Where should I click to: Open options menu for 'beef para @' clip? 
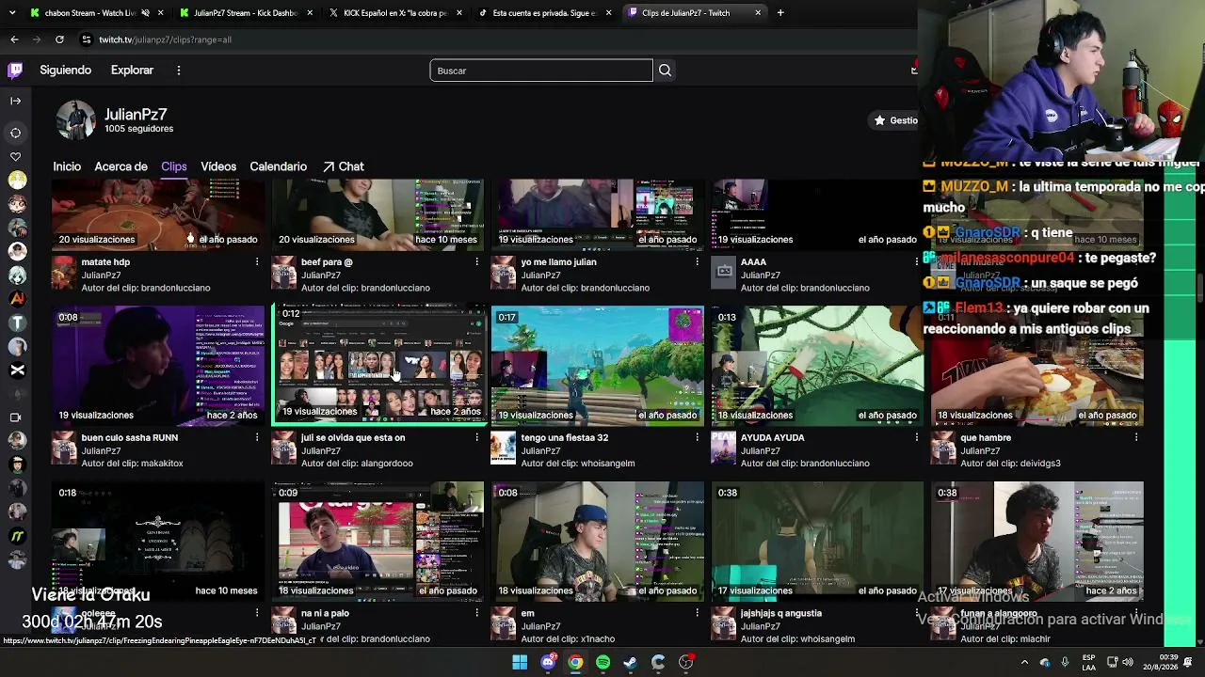pyautogui.click(x=476, y=262)
